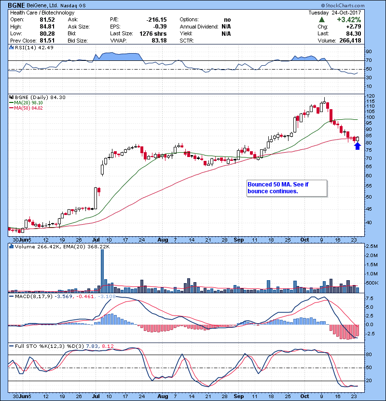The height and width of the screenshot is (401, 386).
Task: Click the Jul label under the price chart
Action: (96, 240)
